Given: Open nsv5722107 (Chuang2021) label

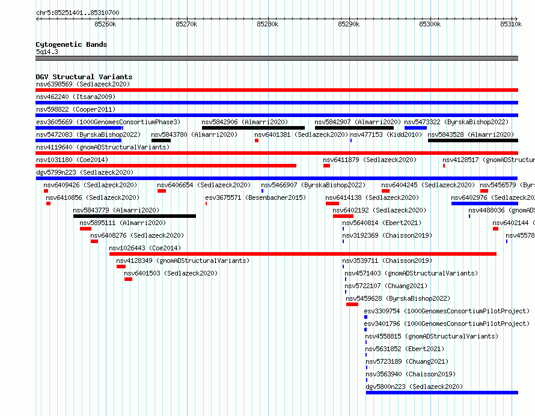Looking at the screenshot, I should [x=386, y=286].
